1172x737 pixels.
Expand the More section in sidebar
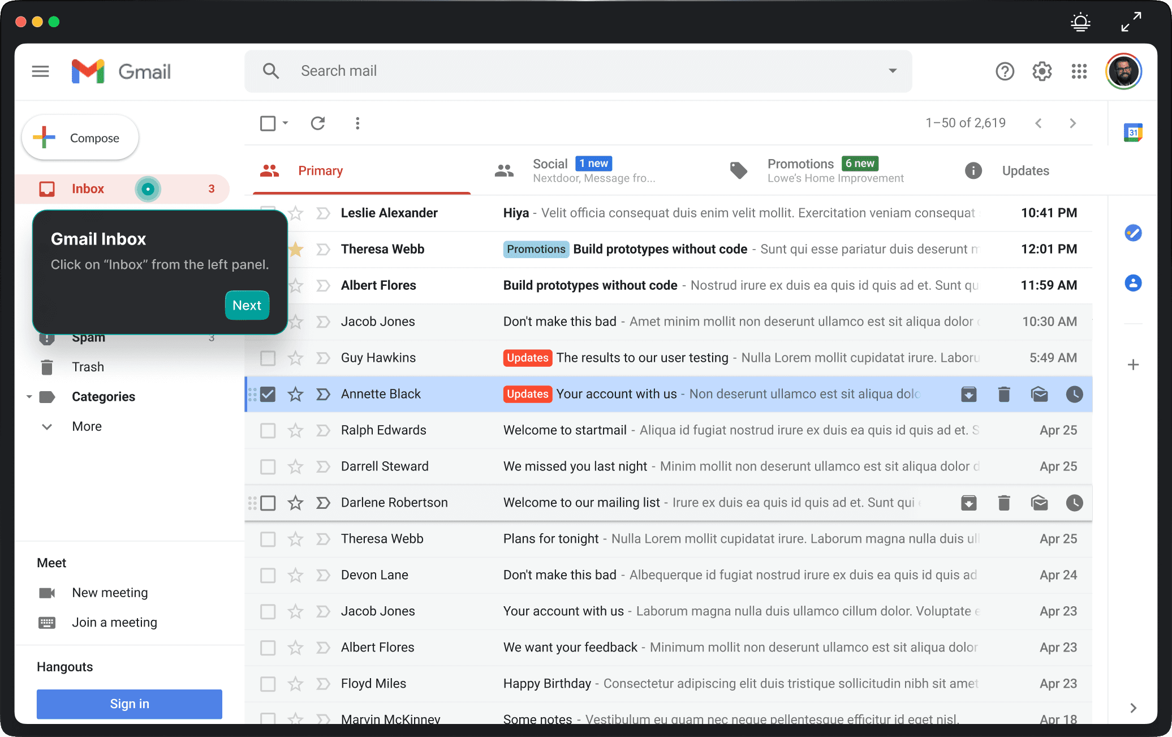coord(87,426)
